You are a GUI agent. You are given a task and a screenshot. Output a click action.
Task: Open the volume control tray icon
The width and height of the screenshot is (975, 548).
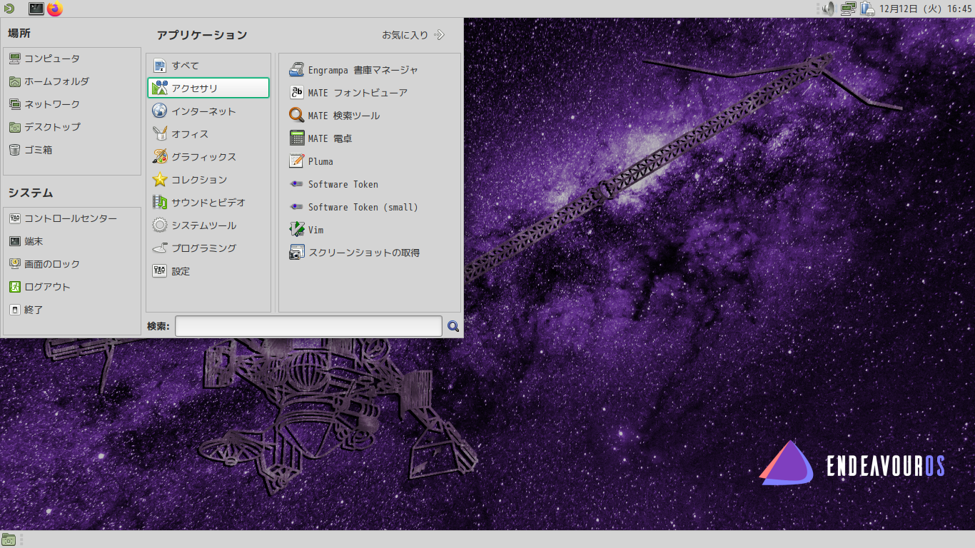[828, 9]
